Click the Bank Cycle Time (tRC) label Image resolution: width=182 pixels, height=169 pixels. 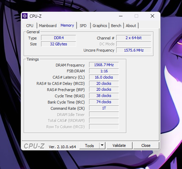tap(66, 102)
